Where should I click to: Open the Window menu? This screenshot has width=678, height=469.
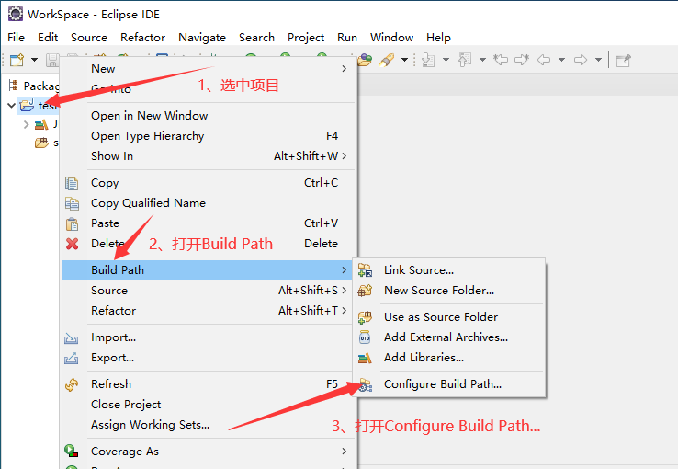coord(391,38)
